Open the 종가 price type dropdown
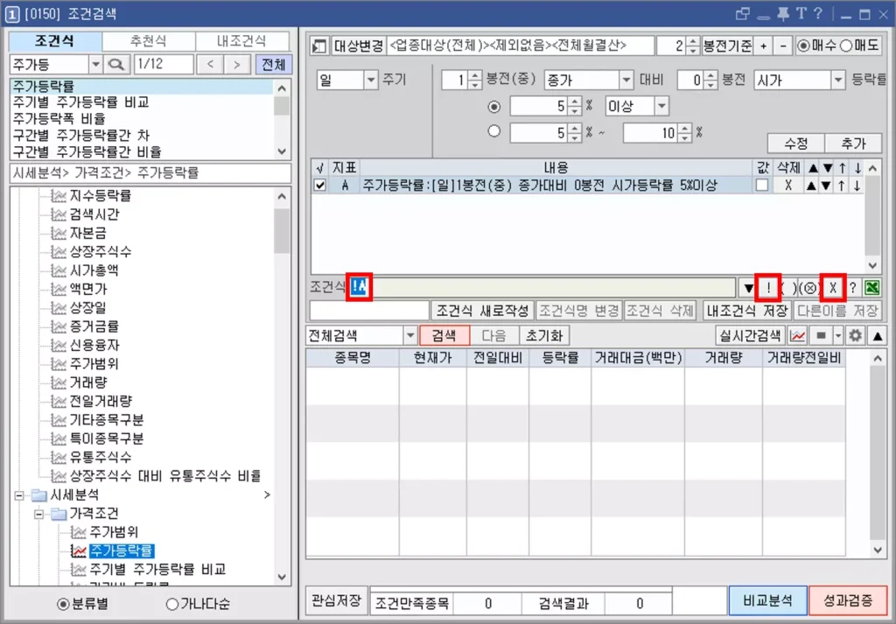The width and height of the screenshot is (896, 624). [x=626, y=80]
